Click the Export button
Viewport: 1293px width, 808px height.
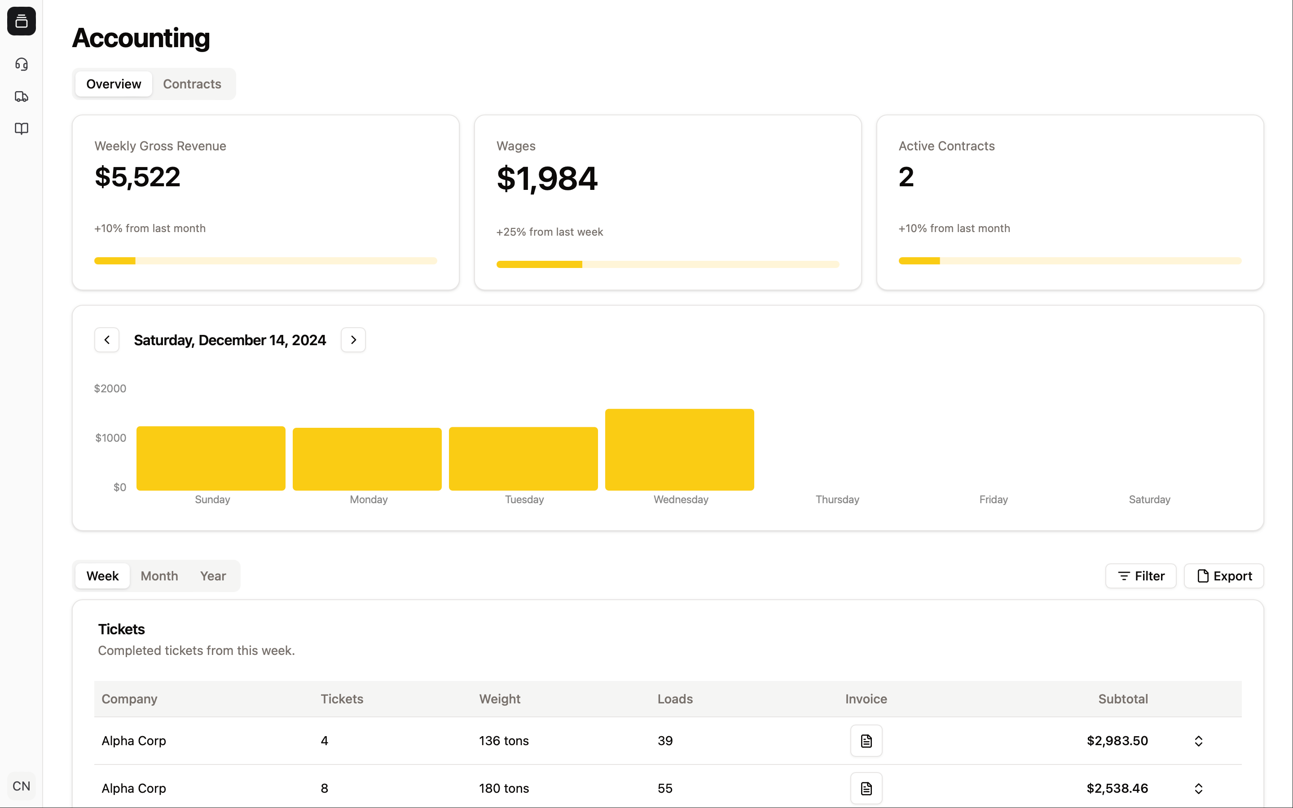(1223, 576)
